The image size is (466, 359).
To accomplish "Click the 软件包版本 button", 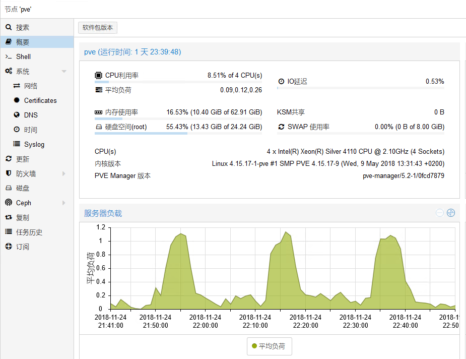I will (x=98, y=28).
